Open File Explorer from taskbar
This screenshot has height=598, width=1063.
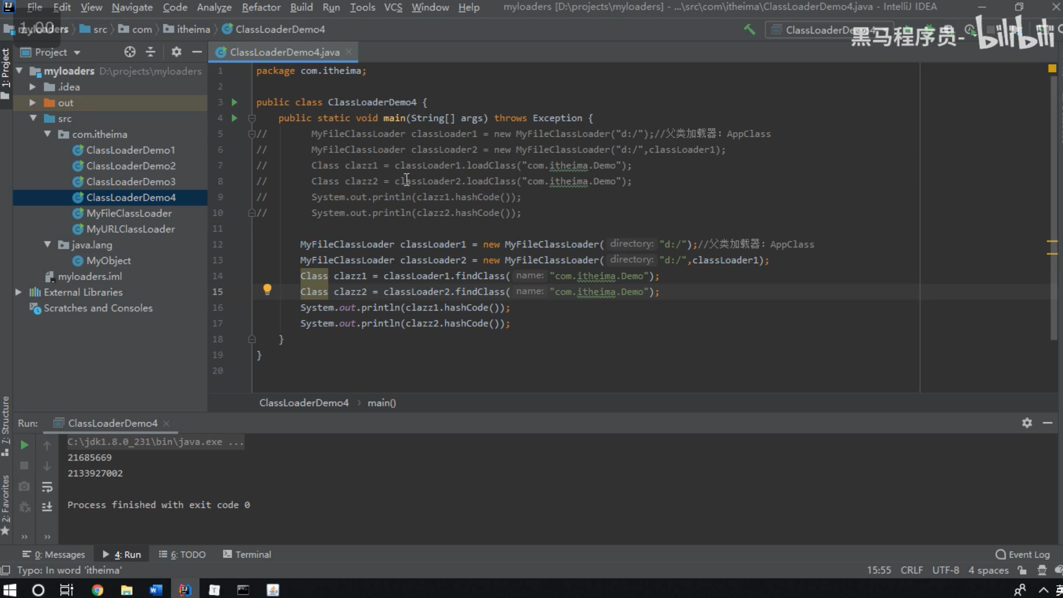click(127, 590)
